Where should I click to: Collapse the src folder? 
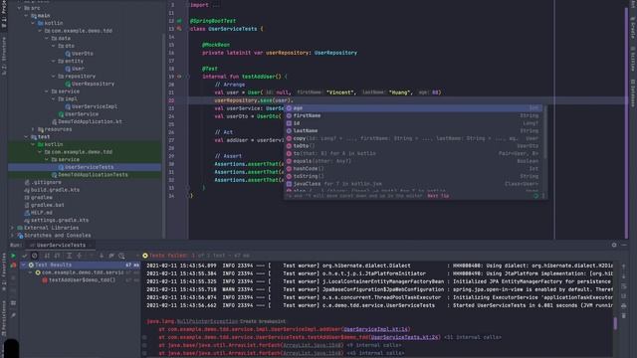point(19,8)
